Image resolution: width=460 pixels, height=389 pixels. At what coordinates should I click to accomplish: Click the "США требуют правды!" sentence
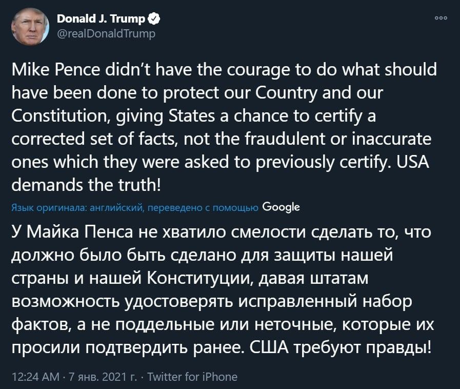(341, 348)
